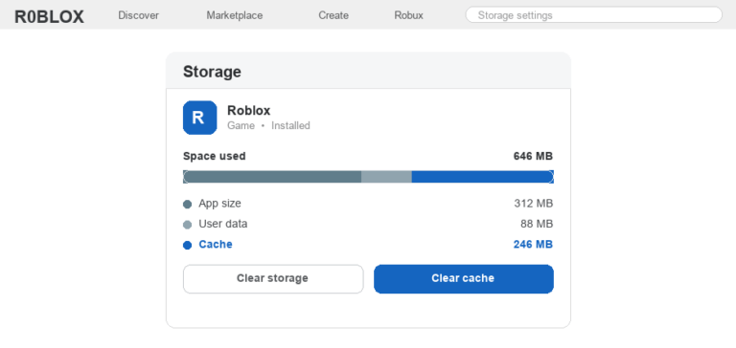The height and width of the screenshot is (348, 736).
Task: Click the Cache legend dot
Action: coord(187,245)
